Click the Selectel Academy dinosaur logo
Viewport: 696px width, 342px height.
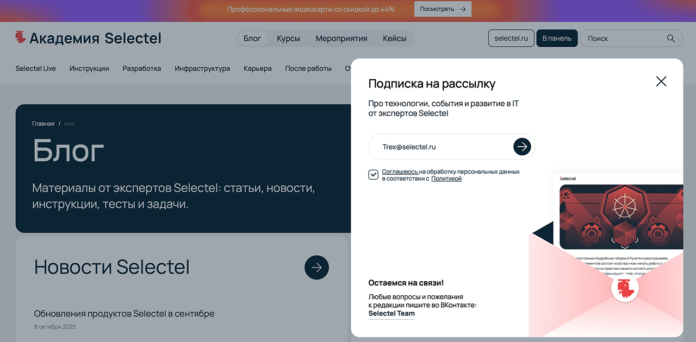pos(21,37)
